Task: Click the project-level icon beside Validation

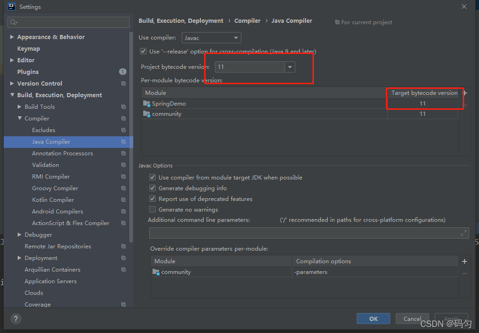Action: pyautogui.click(x=123, y=165)
